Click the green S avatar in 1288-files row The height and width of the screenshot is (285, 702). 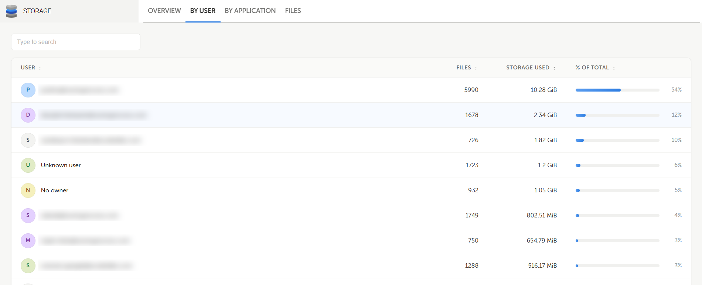28,266
